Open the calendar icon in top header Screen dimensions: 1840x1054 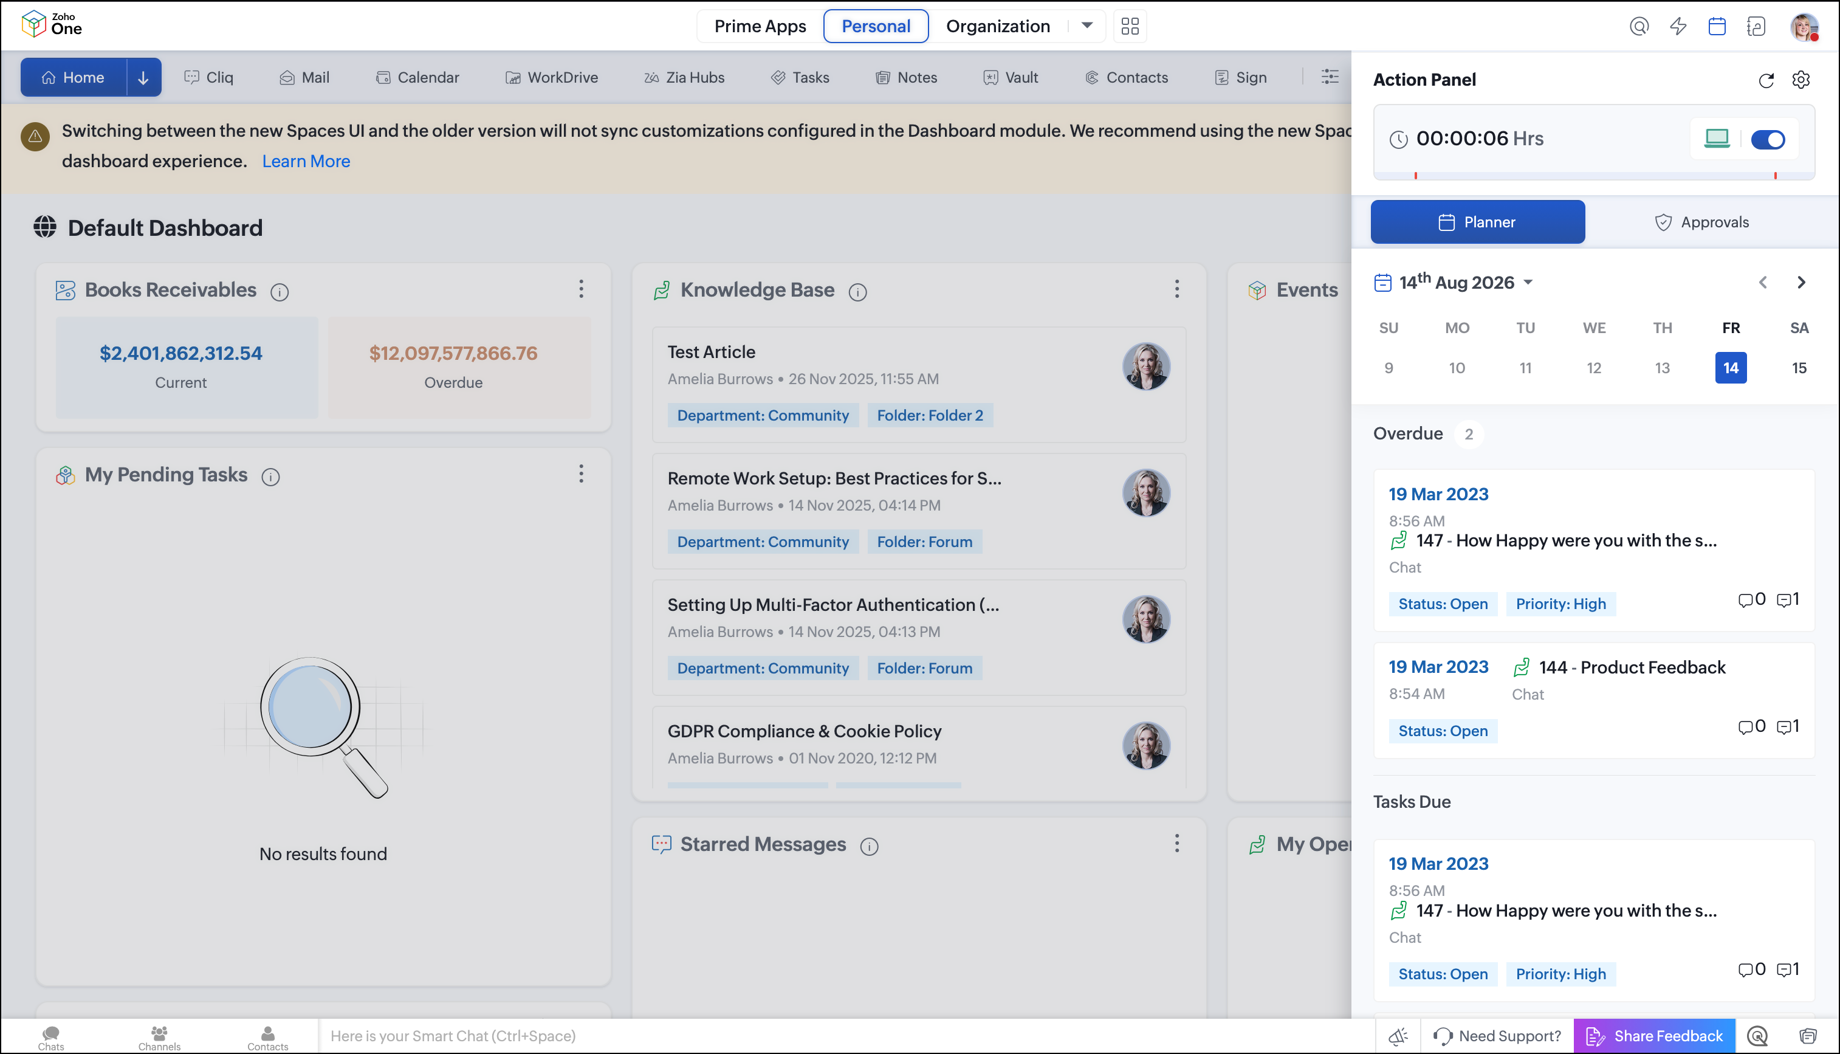point(1717,26)
